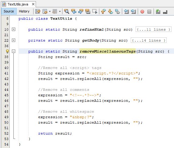Click replaceAll call on line 50

89,123
